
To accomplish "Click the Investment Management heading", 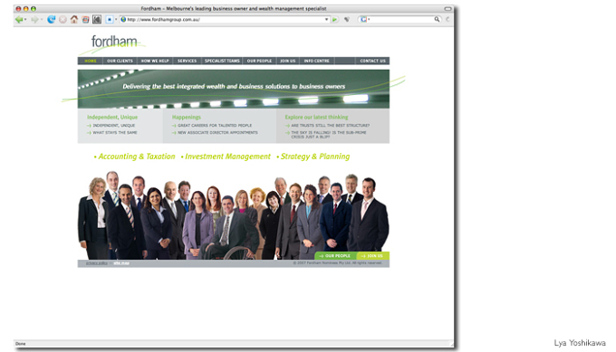I will click(x=227, y=157).
